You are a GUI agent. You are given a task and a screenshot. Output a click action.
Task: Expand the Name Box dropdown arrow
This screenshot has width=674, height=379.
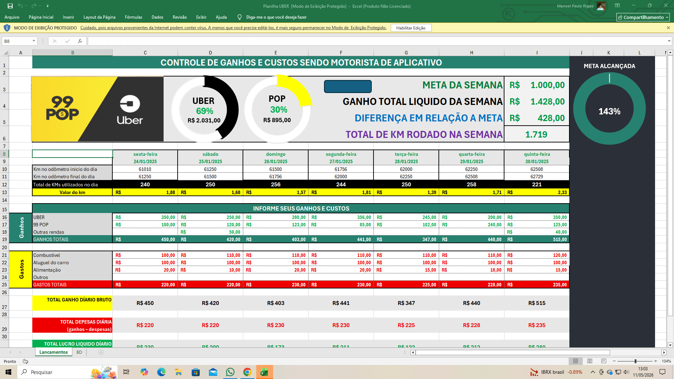pos(34,41)
